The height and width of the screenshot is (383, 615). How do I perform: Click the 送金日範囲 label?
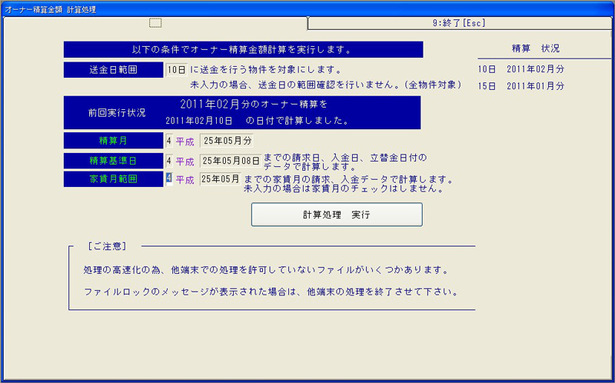[x=114, y=70]
